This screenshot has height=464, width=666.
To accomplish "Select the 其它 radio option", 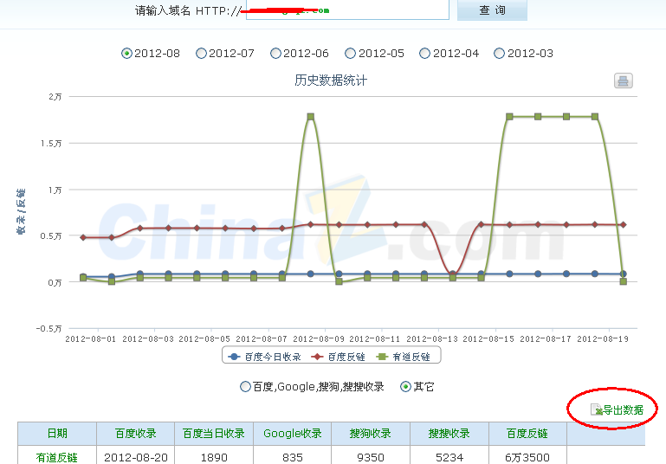I will tap(405, 387).
